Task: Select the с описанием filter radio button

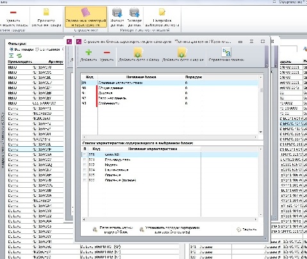Action: pyautogui.click(x=37, y=49)
